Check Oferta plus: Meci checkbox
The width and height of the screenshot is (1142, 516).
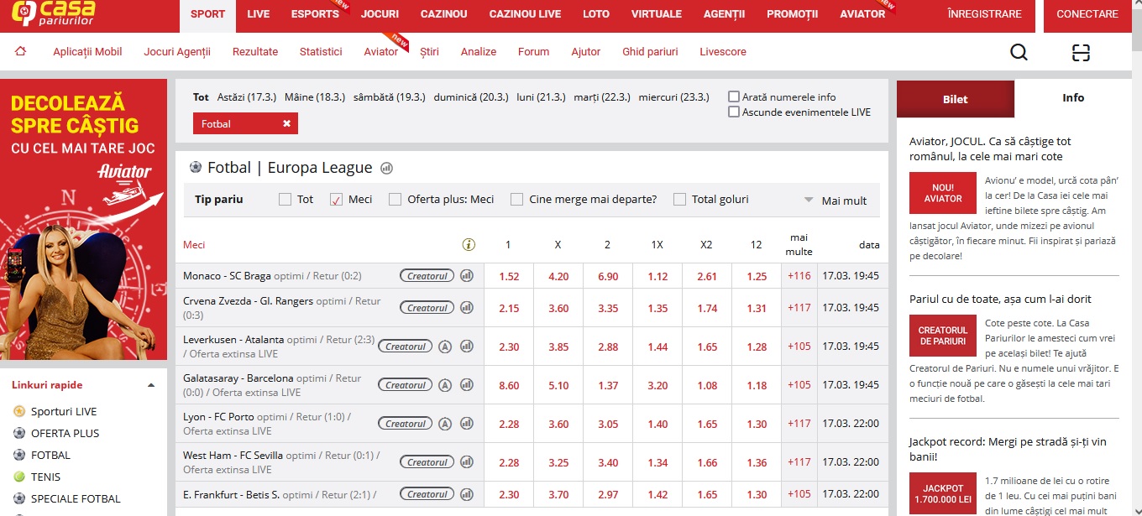(395, 200)
